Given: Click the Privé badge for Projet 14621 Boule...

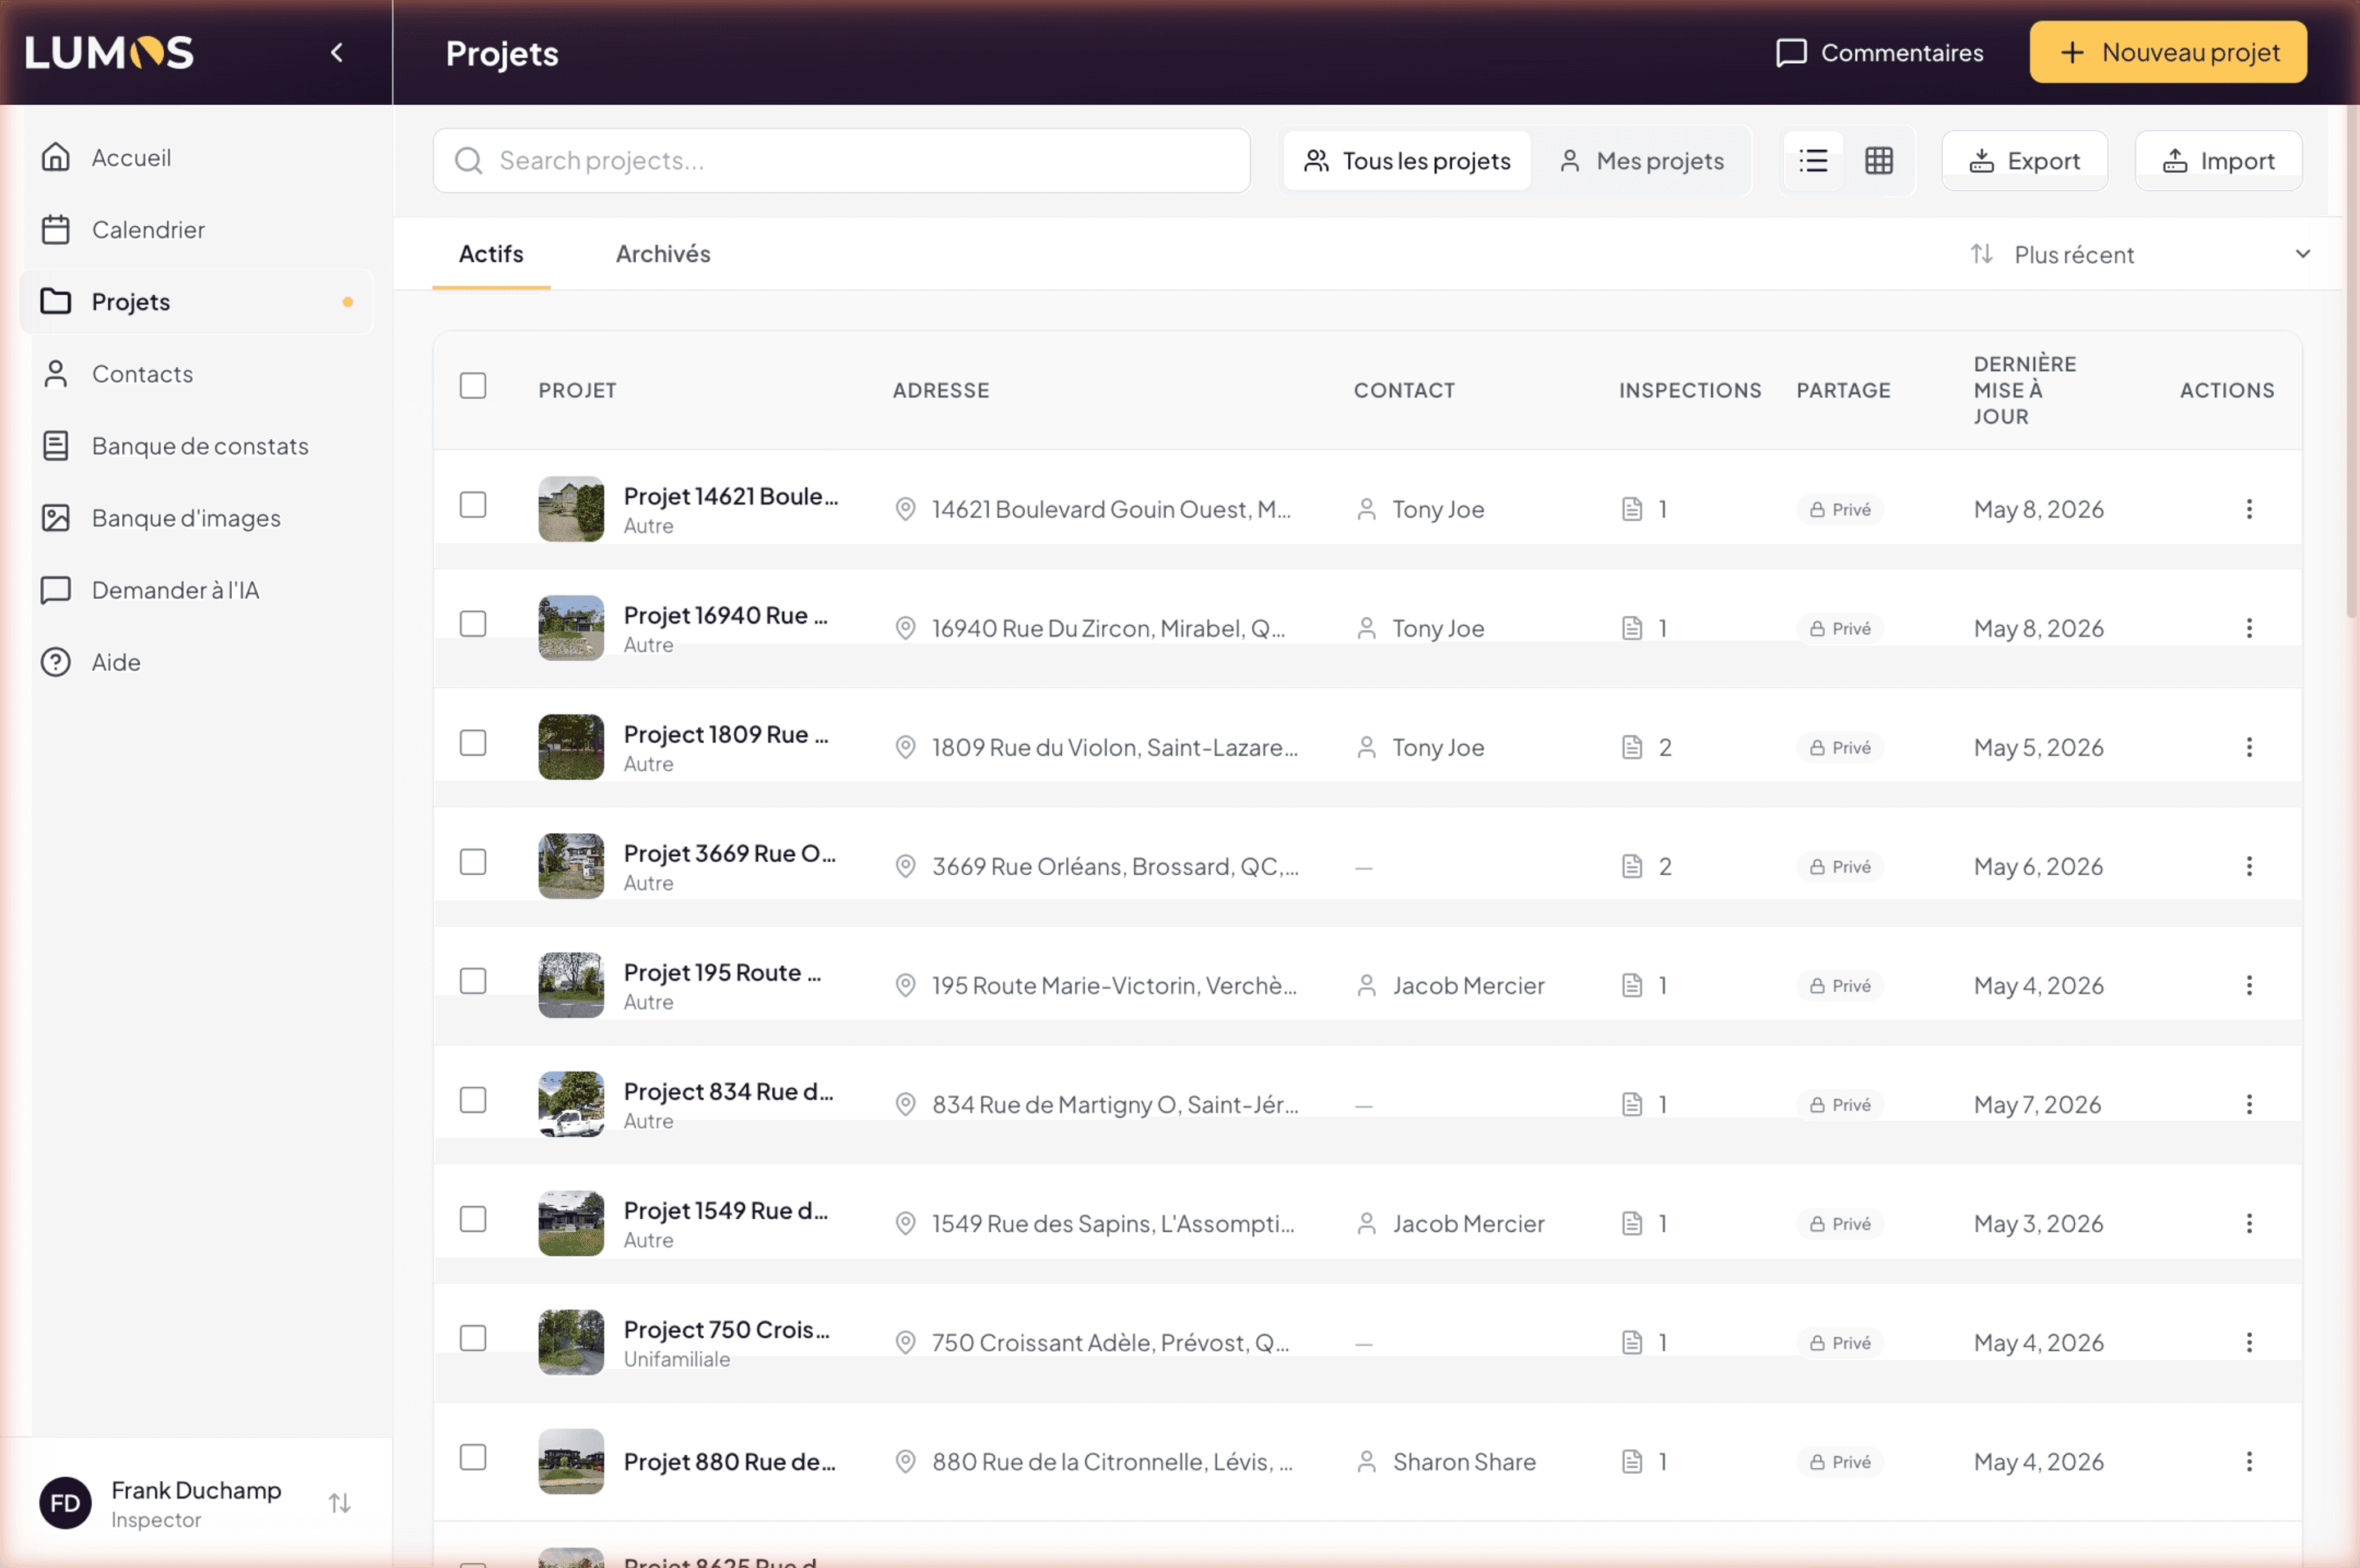Looking at the screenshot, I should point(1840,509).
